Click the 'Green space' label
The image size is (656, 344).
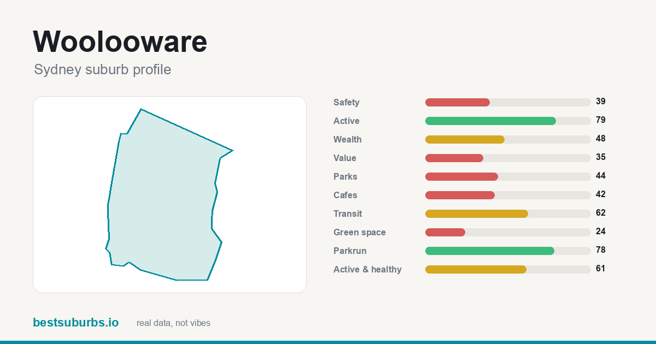360,232
